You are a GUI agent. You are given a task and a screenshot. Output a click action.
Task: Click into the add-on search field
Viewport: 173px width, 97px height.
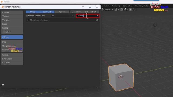[x=88, y=16]
